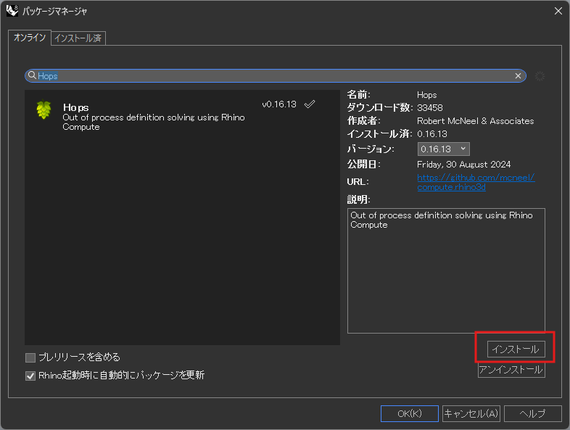570x430 pixels.
Task: Clear the search text with X icon
Action: pyautogui.click(x=519, y=75)
